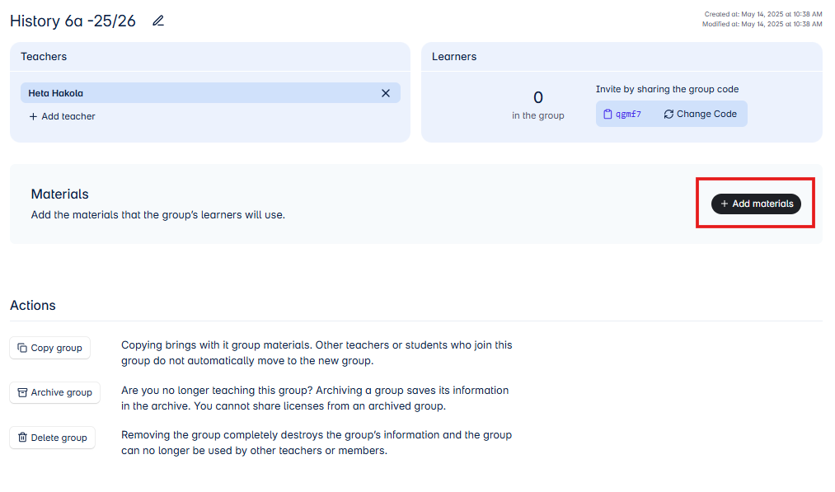Click the Archive group button
The width and height of the screenshot is (835, 492).
click(55, 392)
